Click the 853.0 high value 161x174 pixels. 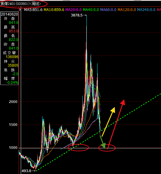tap(13, 31)
